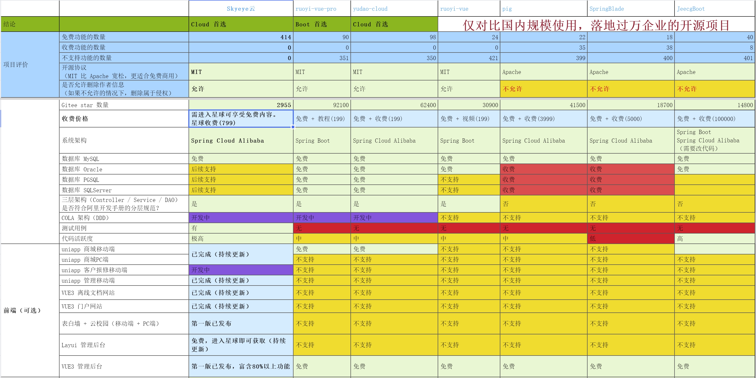The height and width of the screenshot is (378, 756).
Task: Select the Layui 管理后台 row label
Action: tap(124, 345)
